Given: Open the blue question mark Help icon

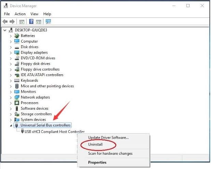Looking at the screenshot, I should point(31,21).
